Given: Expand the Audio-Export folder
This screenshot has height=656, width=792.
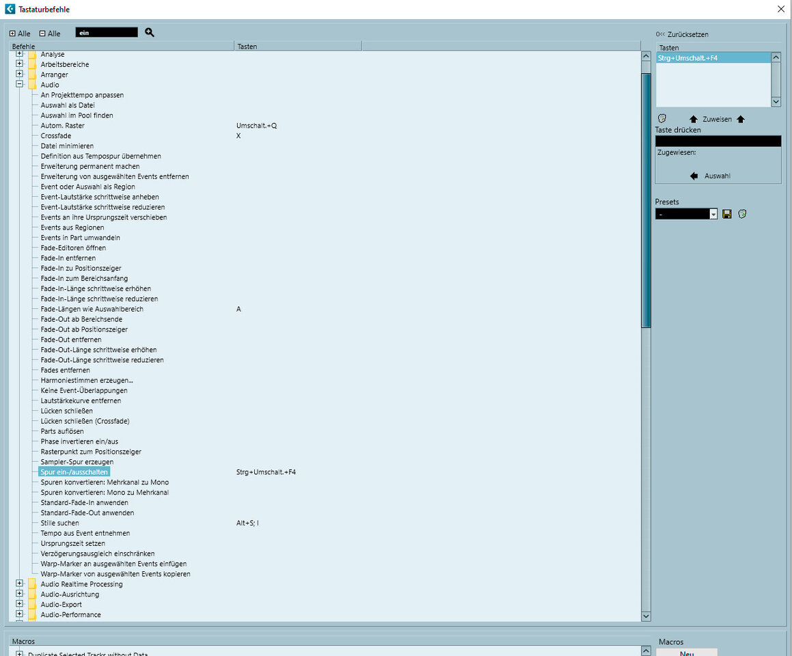Looking at the screenshot, I should point(19,603).
